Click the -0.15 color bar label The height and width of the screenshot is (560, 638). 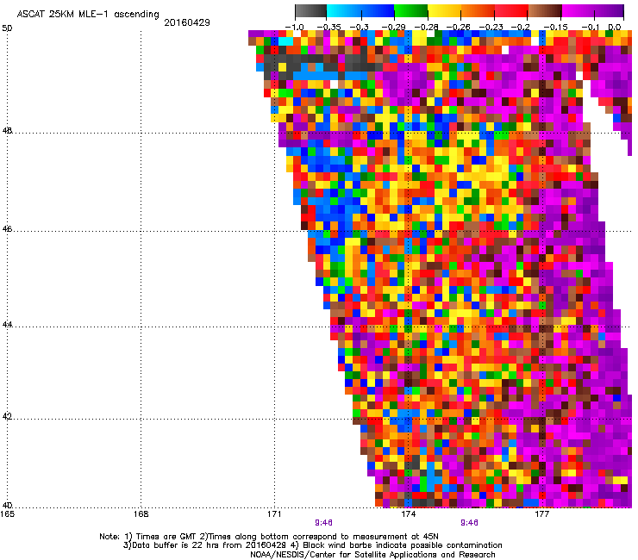(x=555, y=28)
